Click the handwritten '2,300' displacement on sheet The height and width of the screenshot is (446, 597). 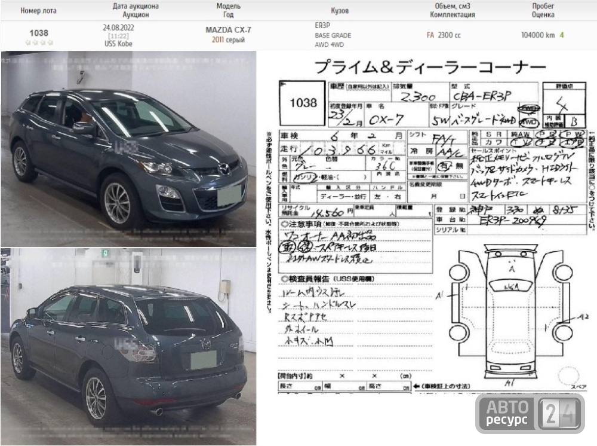418,96
